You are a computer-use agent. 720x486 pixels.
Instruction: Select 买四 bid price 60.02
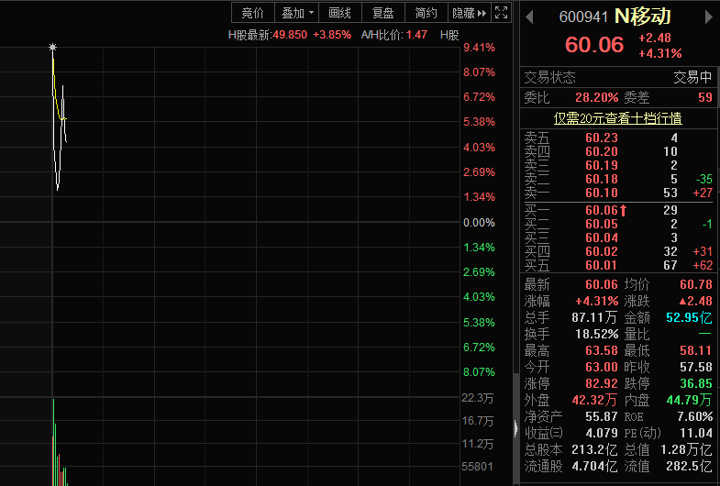pos(602,251)
